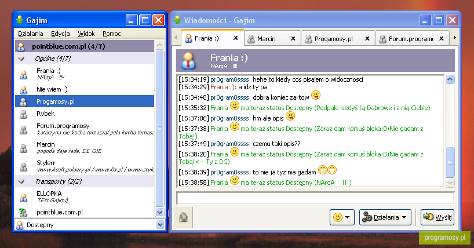
Task: Click the padlock encryption icon in chat window
Action: coord(184,217)
